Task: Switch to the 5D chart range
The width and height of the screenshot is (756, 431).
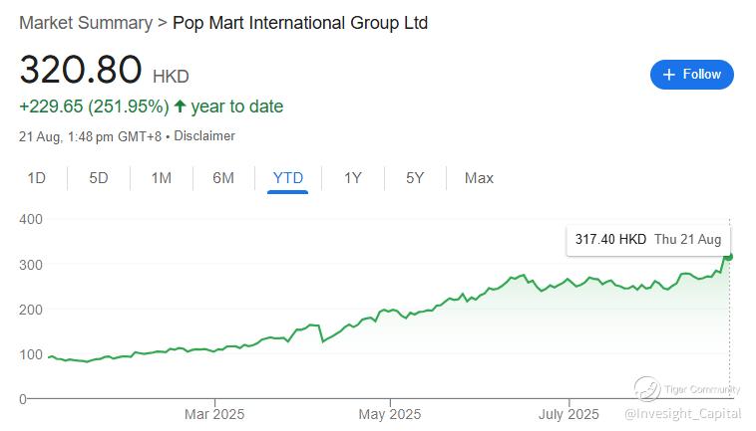Action: [99, 178]
